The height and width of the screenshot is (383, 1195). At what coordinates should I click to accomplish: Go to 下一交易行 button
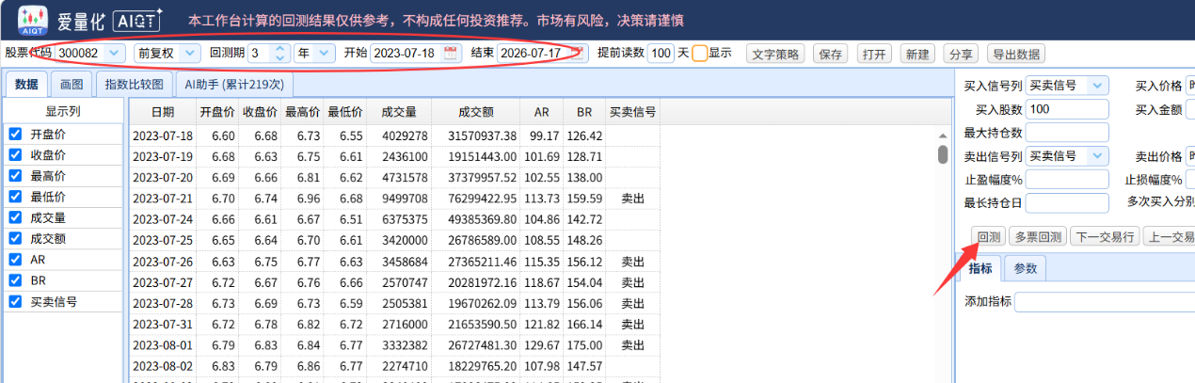click(1105, 236)
